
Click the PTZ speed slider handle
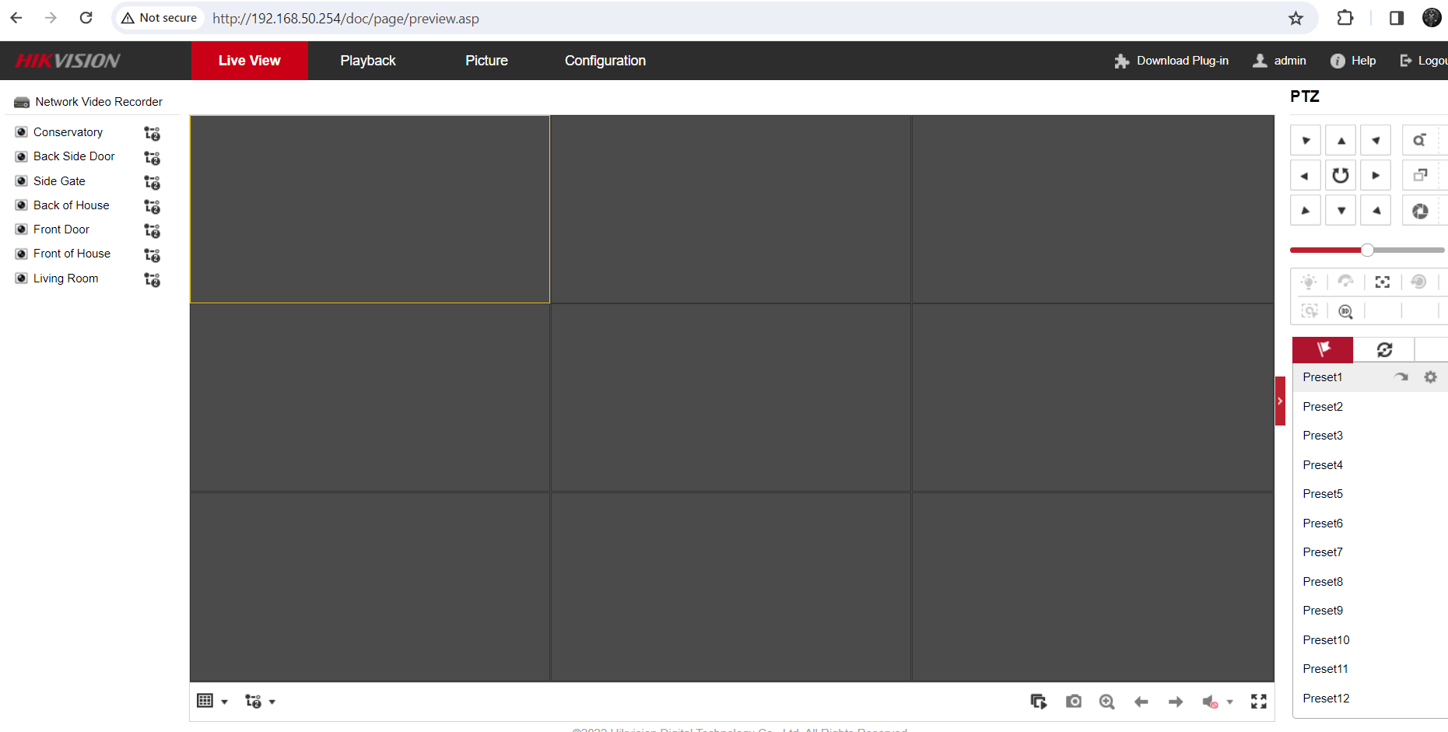coord(1367,250)
